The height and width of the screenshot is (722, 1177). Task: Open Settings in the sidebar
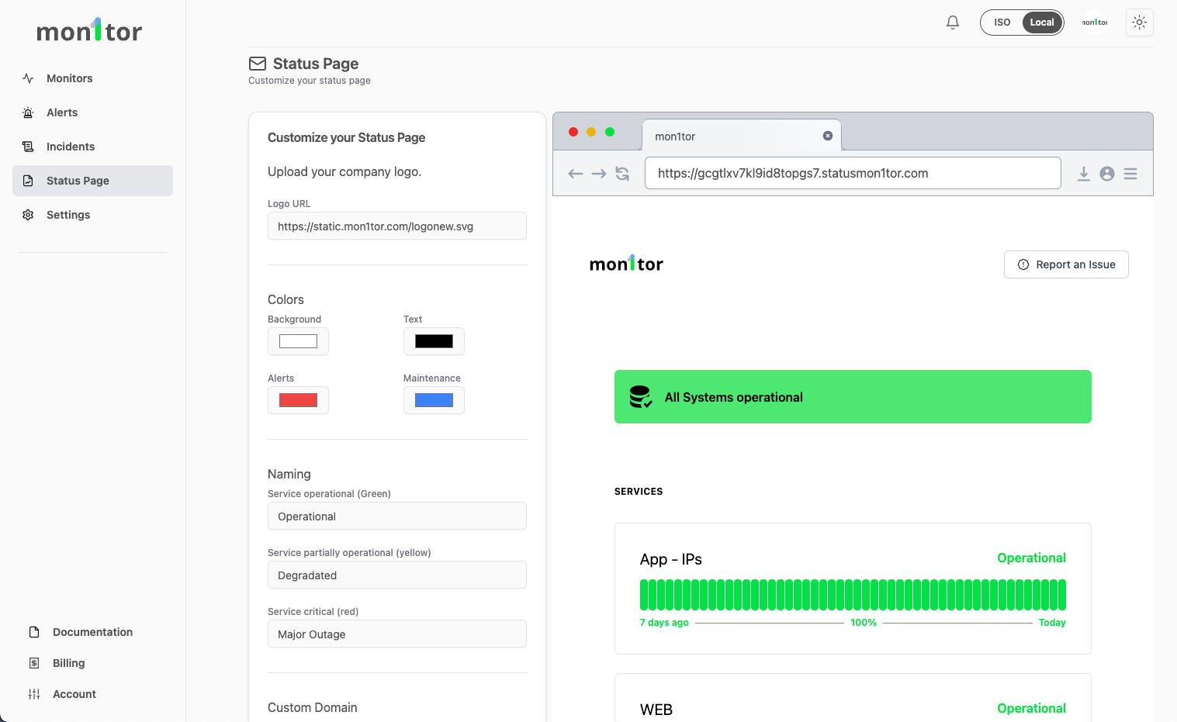point(92,215)
